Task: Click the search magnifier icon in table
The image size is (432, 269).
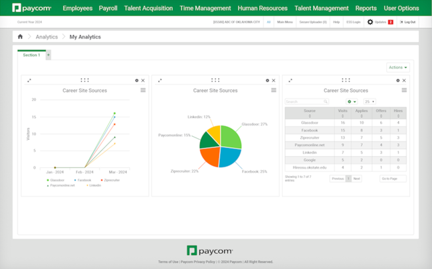Action: click(326, 102)
